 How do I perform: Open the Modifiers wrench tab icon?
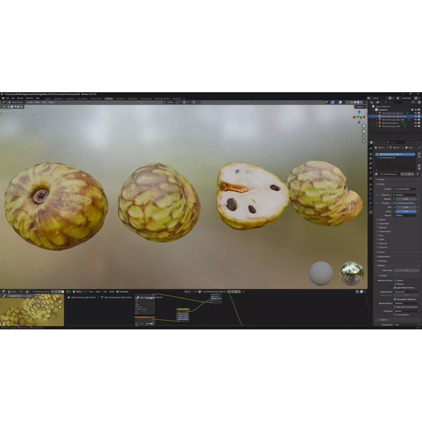point(370,189)
